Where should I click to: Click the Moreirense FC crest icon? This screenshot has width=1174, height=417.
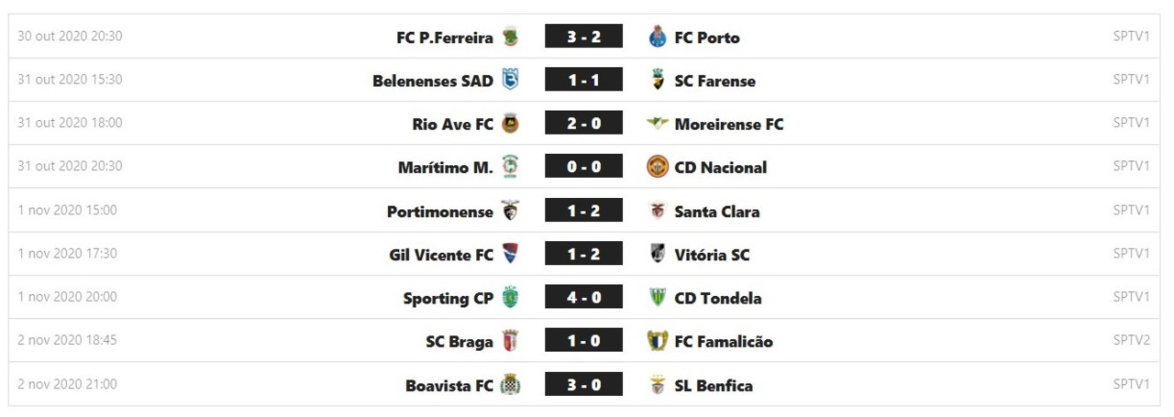point(657,124)
